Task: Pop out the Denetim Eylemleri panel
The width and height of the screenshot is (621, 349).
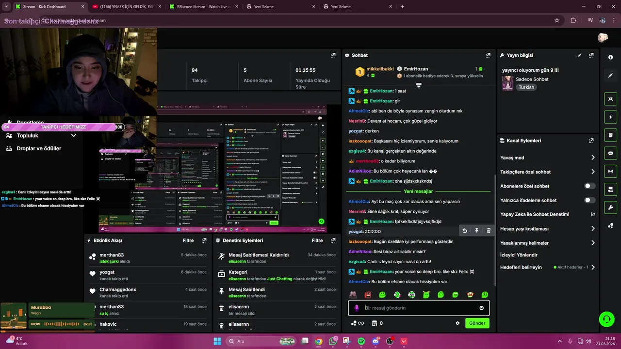Action: pos(333,240)
